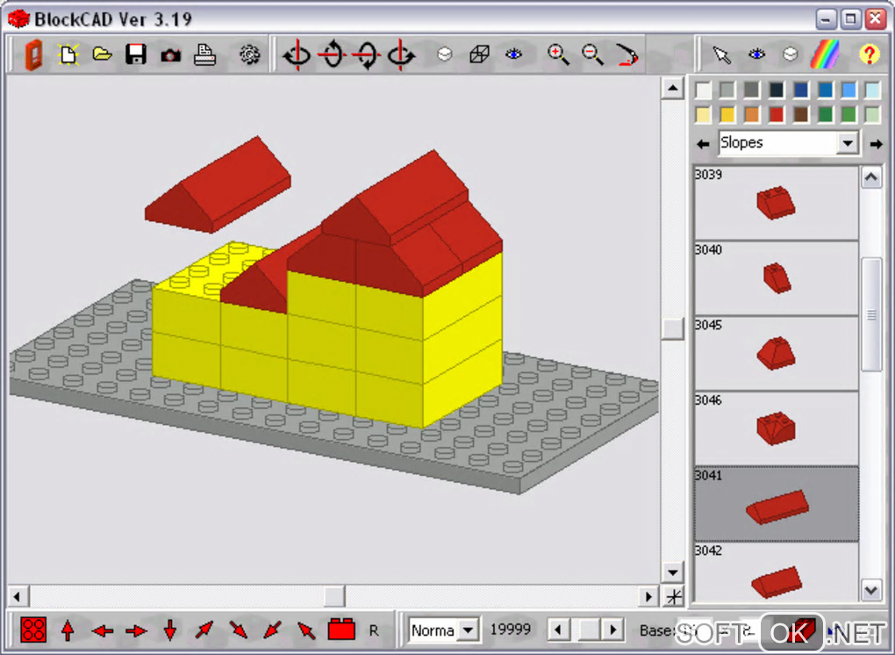The image size is (895, 655).
Task: Toggle wireframe cube view
Action: (x=479, y=54)
